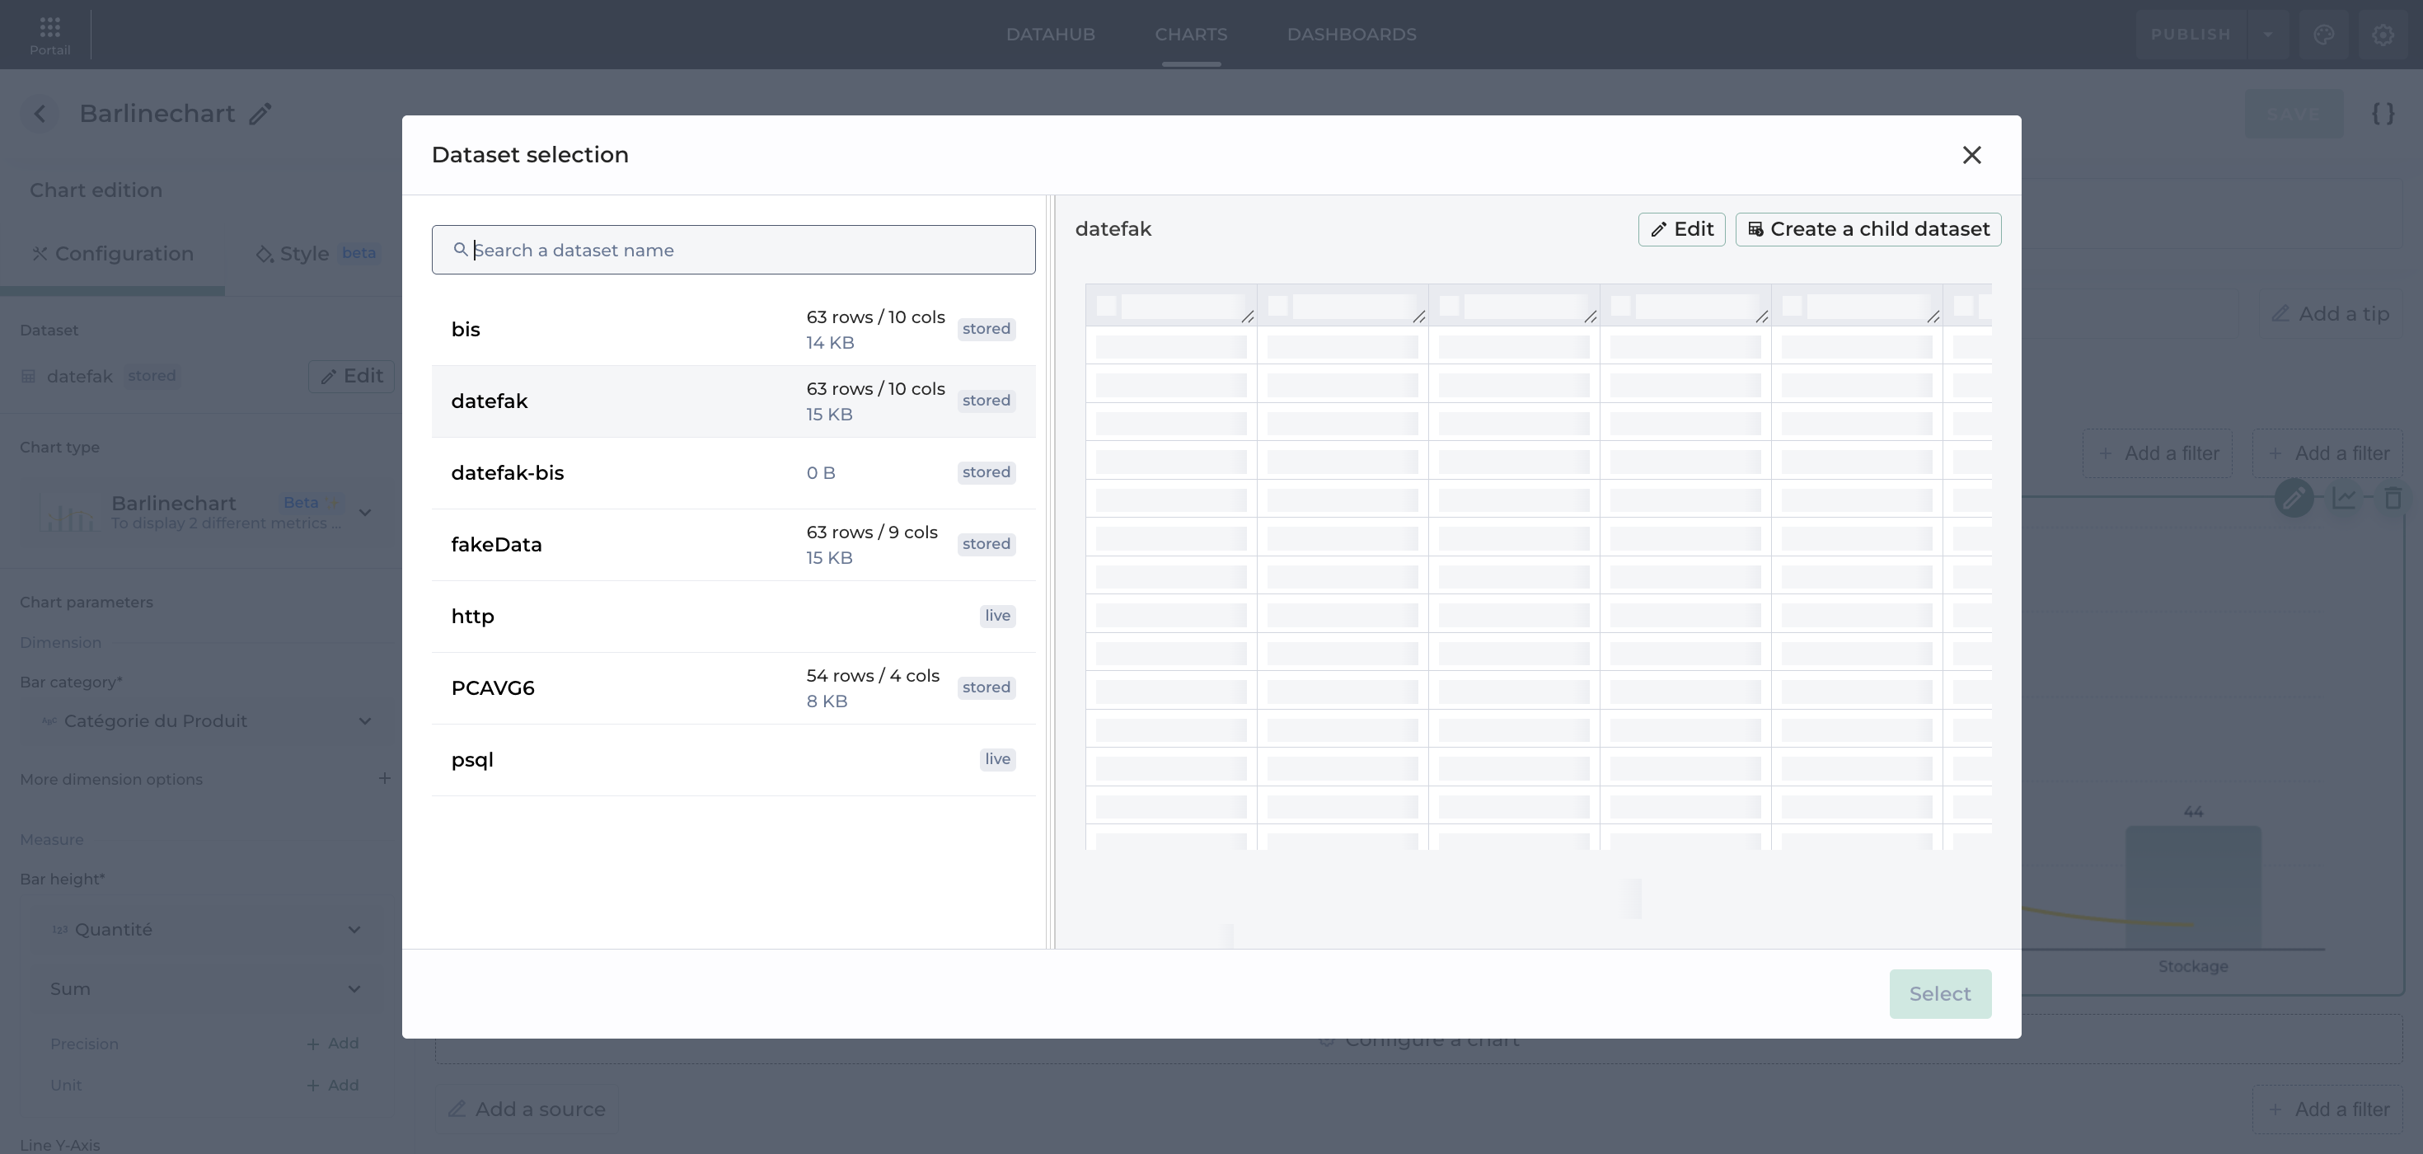The height and width of the screenshot is (1154, 2423).
Task: Click Create a child dataset button
Action: (1868, 229)
